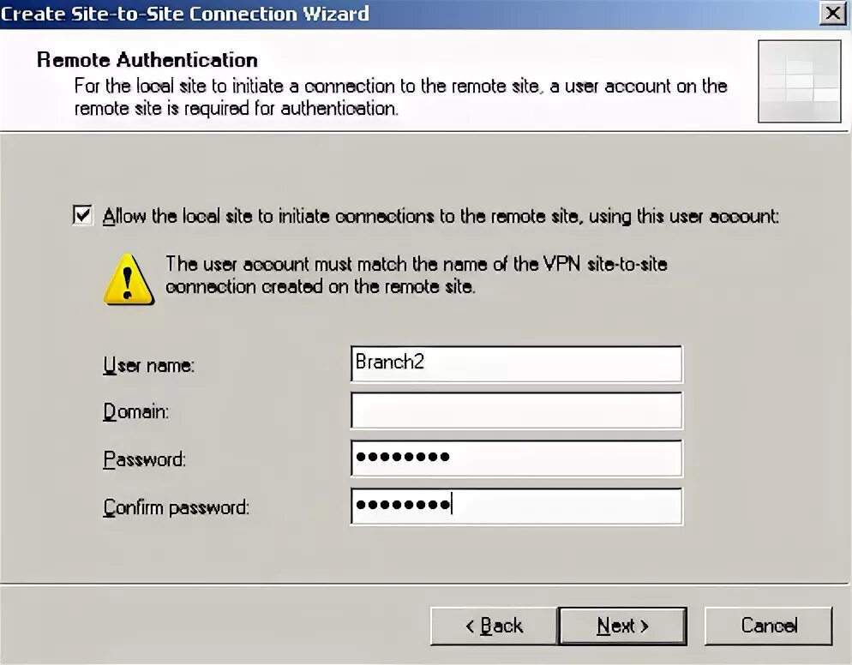Click the 'Password:' label

click(145, 459)
